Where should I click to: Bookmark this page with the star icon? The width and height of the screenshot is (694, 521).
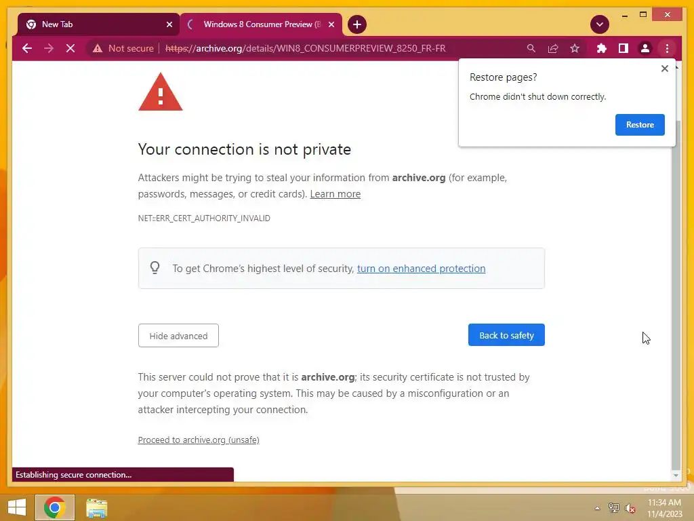click(575, 48)
